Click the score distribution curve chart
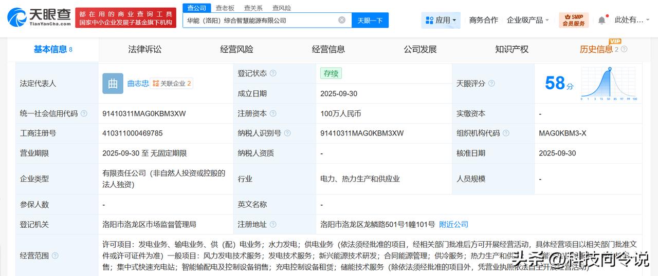Screen dimensions: 658x276 pos(609,83)
